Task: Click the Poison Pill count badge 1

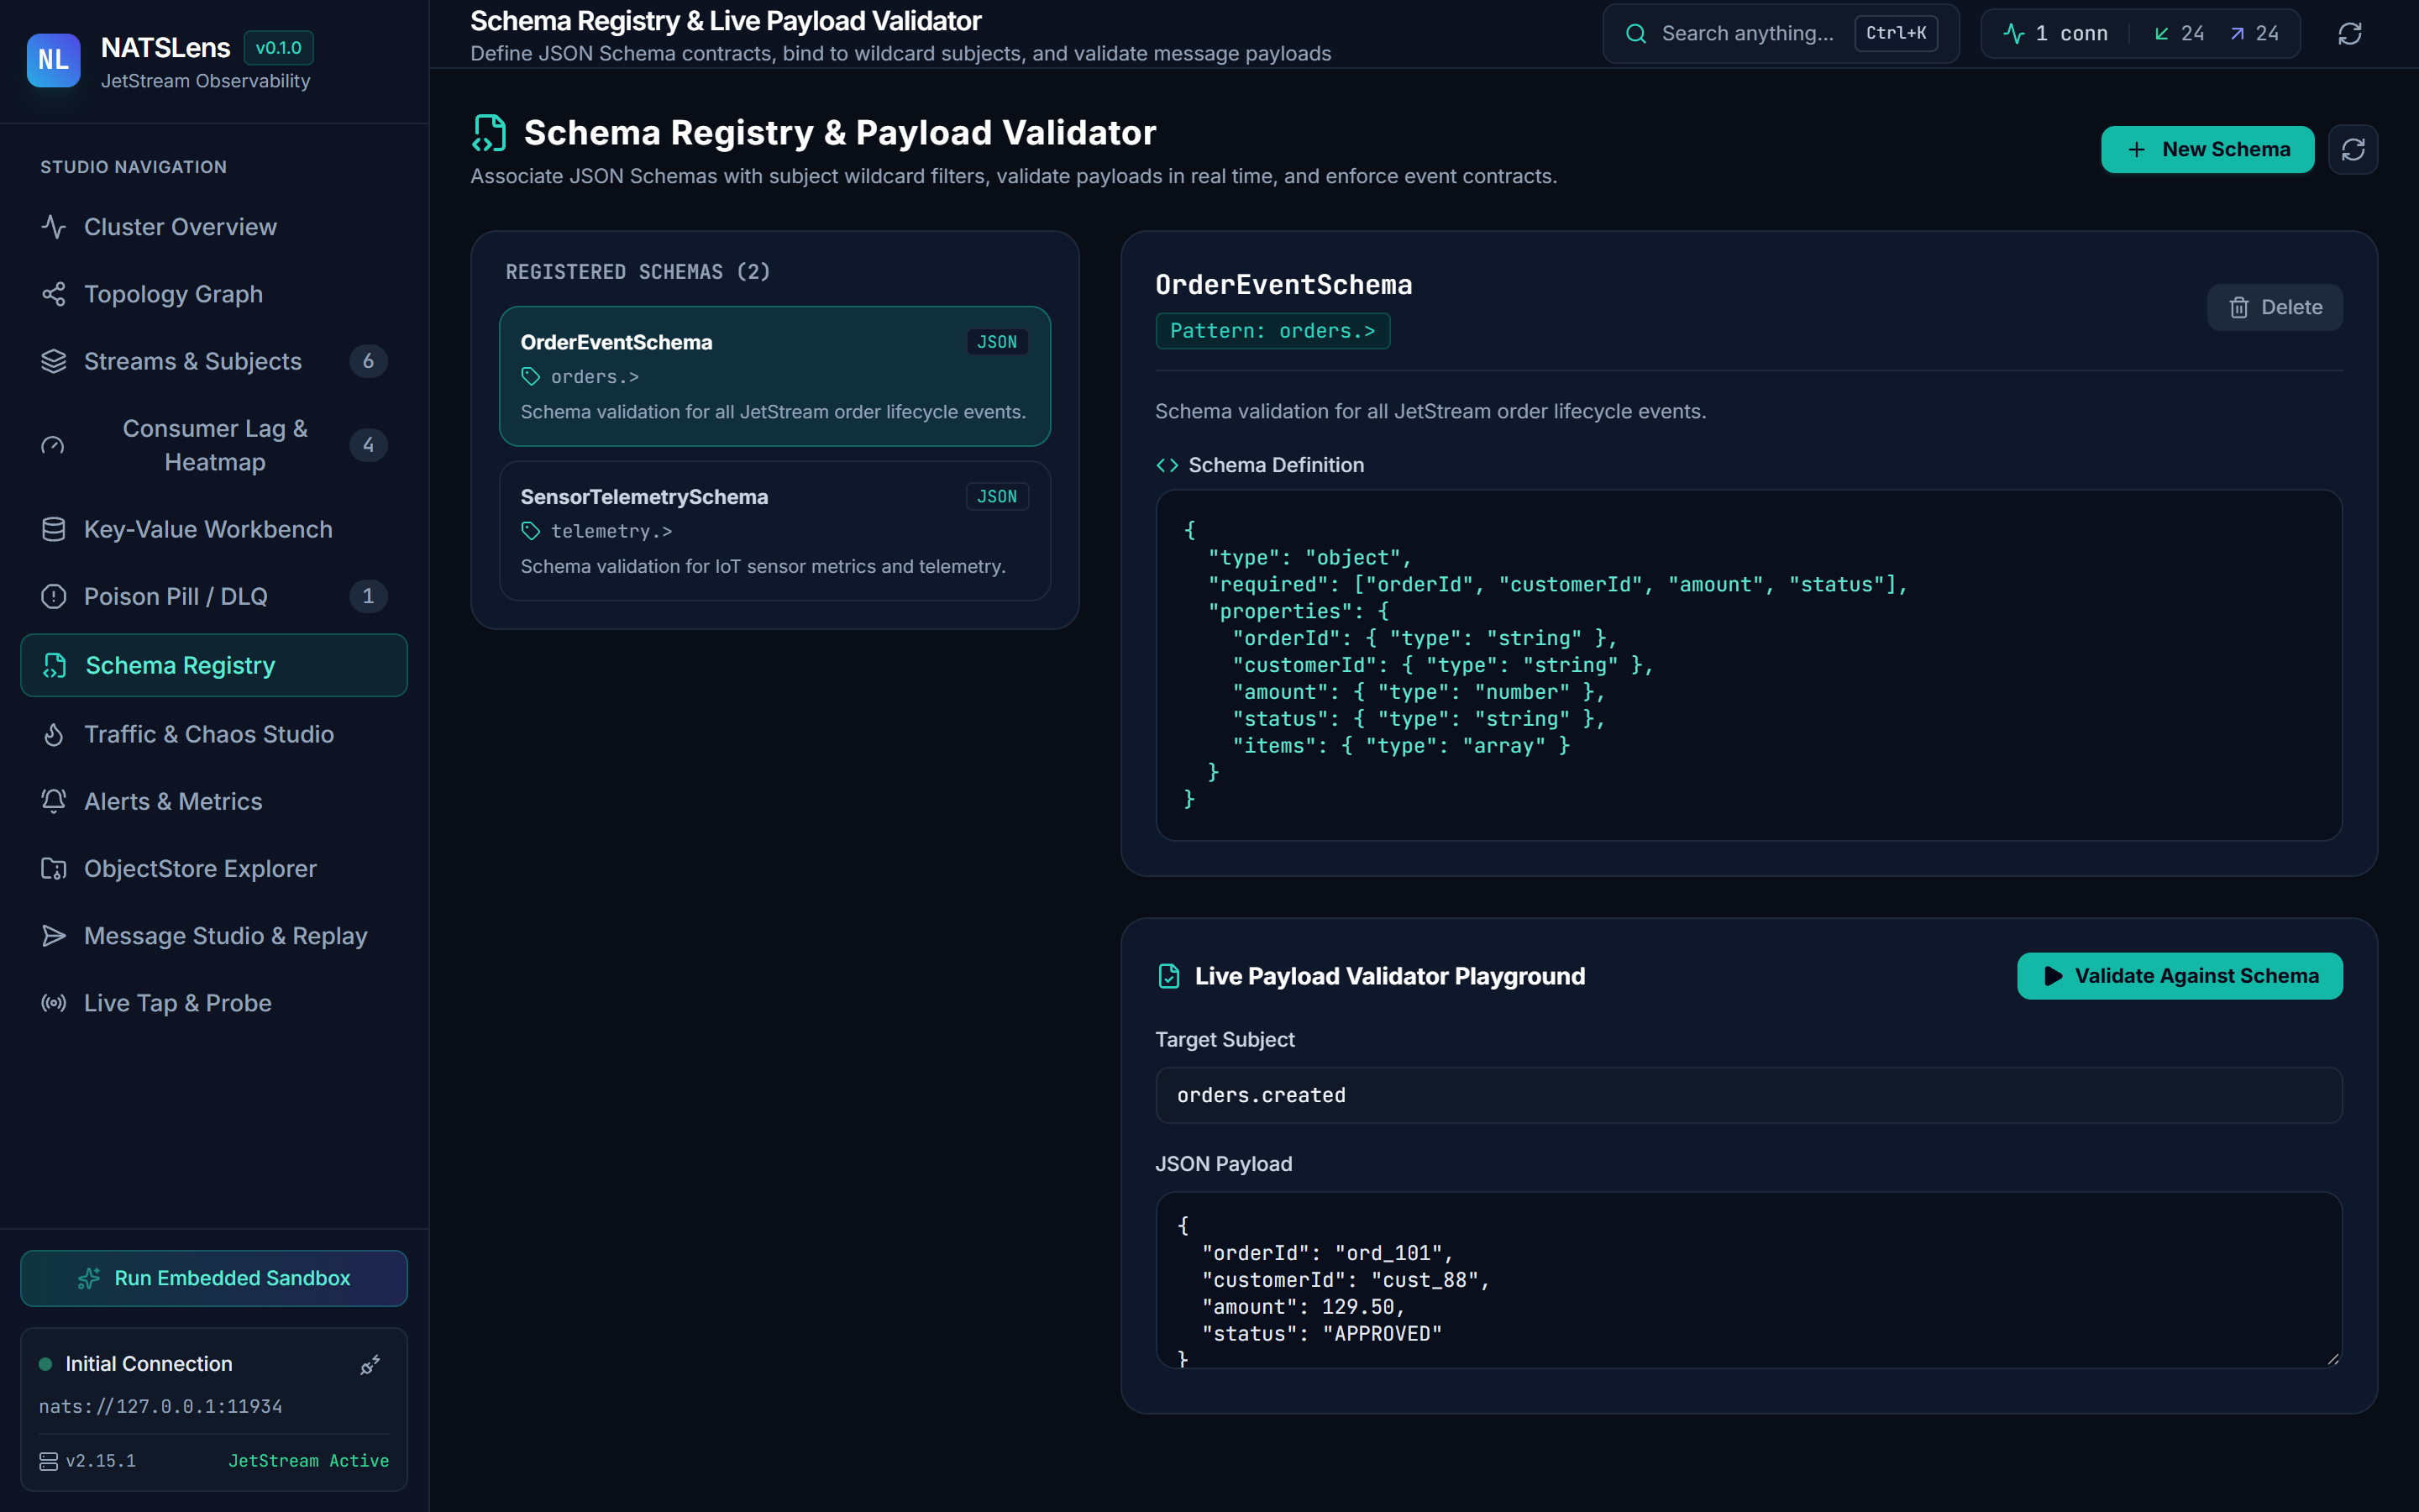Action: coord(368,596)
